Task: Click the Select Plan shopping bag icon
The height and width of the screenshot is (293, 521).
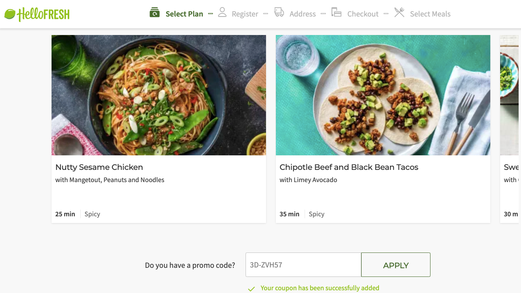Action: pos(154,12)
